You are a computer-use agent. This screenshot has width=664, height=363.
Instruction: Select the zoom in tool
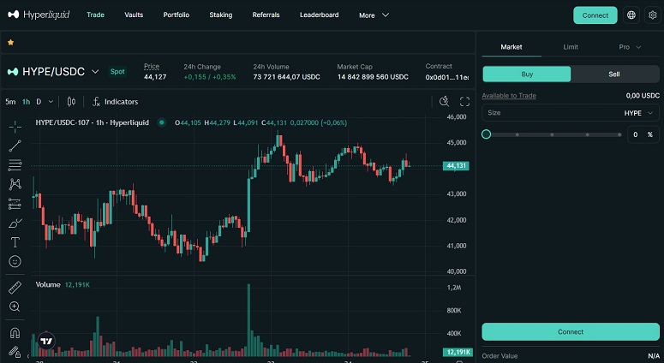point(15,306)
